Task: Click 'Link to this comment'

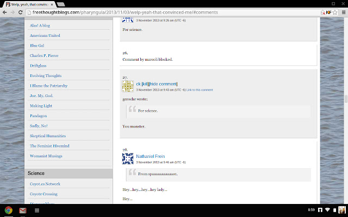Action: (x=200, y=90)
